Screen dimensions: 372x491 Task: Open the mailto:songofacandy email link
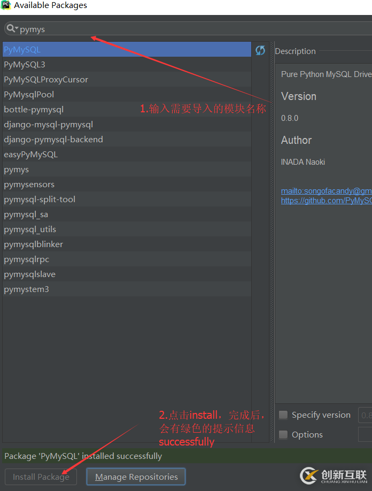327,191
